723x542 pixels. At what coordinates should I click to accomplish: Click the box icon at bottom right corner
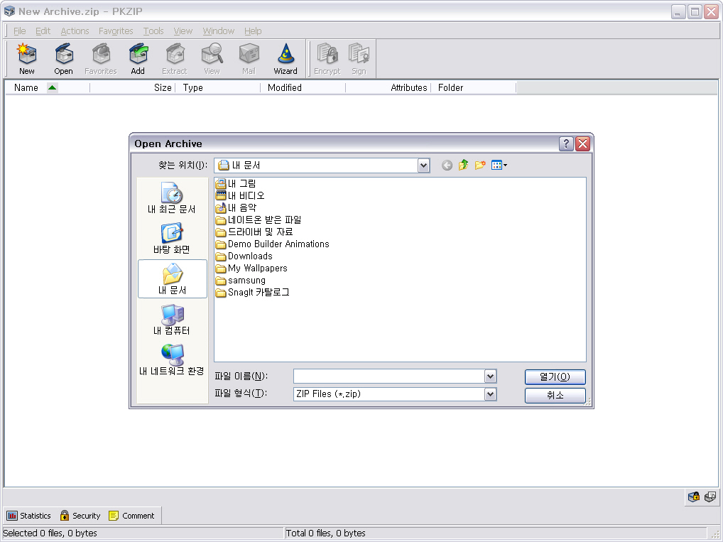710,497
